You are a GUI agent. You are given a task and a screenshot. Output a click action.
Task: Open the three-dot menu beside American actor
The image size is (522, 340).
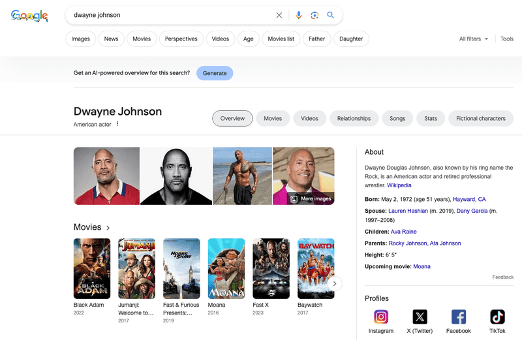(x=117, y=124)
